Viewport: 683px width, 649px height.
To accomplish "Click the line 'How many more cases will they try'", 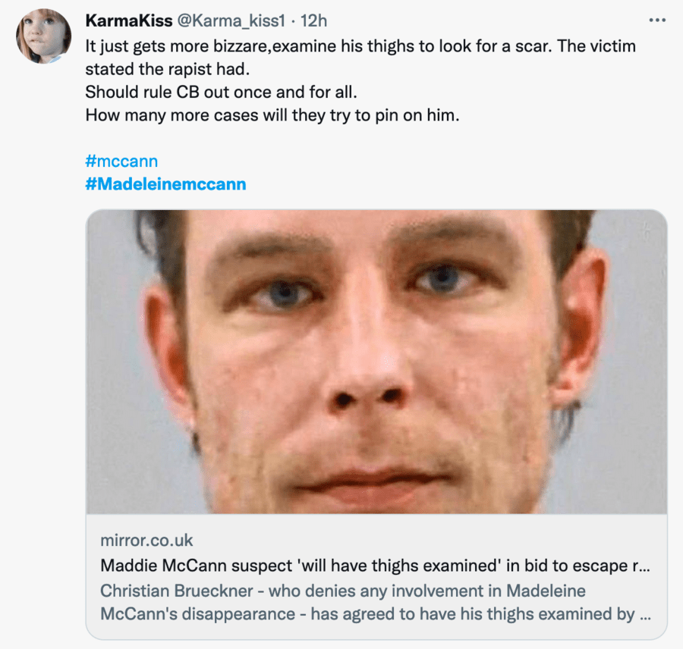I will pyautogui.click(x=272, y=116).
